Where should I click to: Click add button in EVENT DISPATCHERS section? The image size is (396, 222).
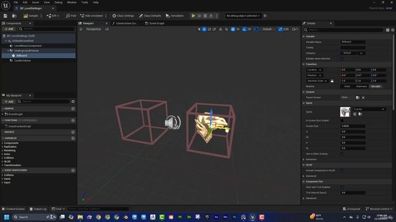[x=73, y=170]
